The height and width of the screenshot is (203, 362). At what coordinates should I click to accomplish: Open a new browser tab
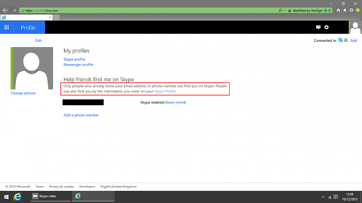pos(56,17)
